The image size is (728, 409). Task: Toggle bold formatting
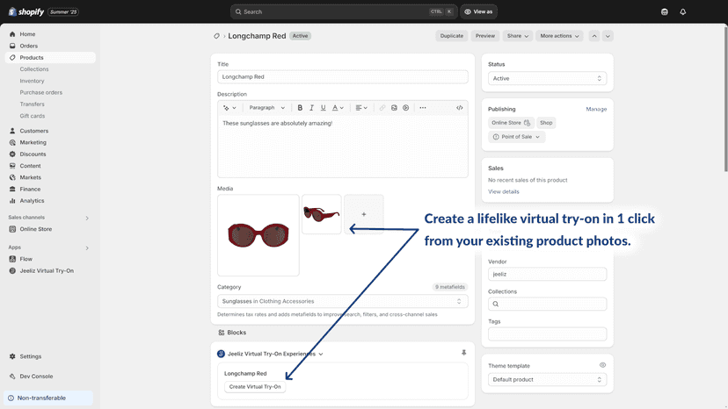[x=300, y=108]
